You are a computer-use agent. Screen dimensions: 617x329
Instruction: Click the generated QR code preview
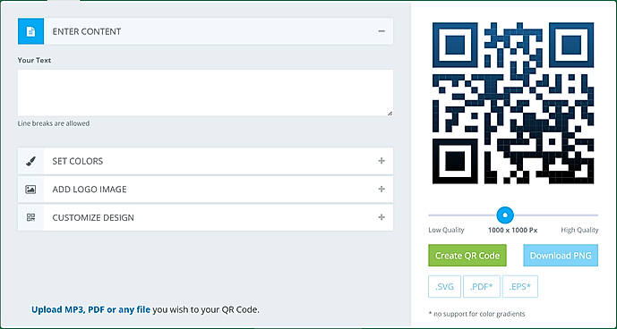(513, 103)
